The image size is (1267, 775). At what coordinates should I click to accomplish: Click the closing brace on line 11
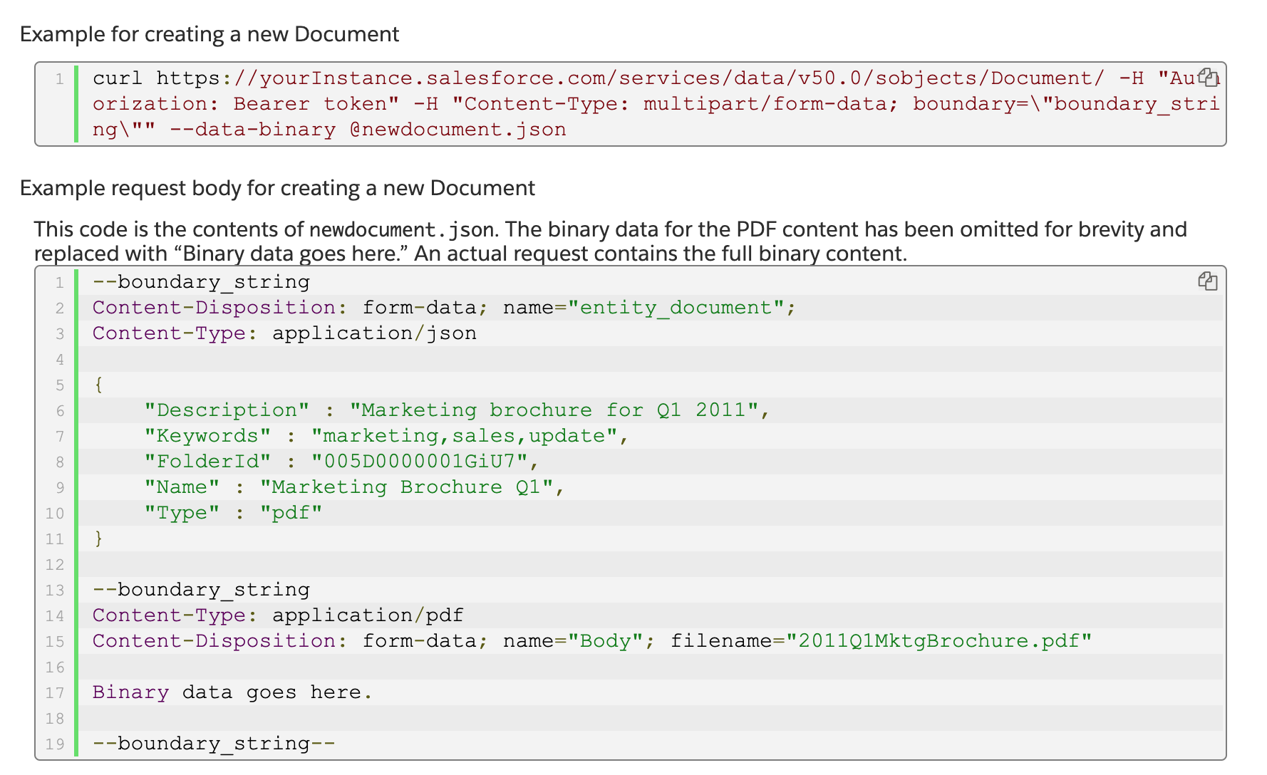pyautogui.click(x=98, y=539)
